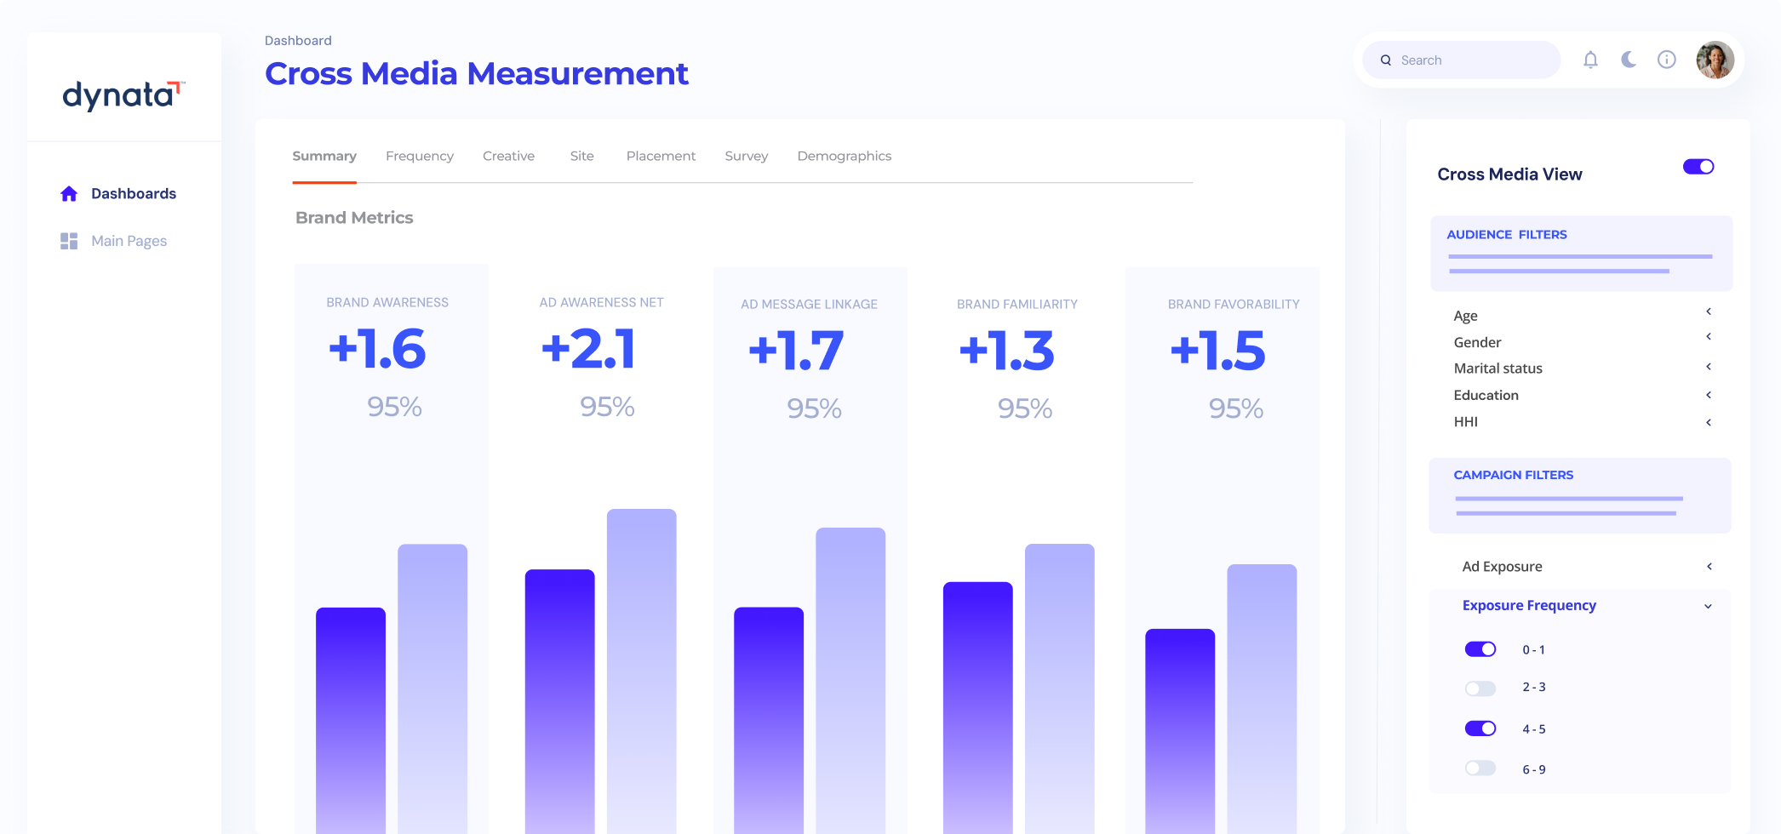
Task: Click the AD MESSAGE LINKAGE label
Action: [x=809, y=305]
